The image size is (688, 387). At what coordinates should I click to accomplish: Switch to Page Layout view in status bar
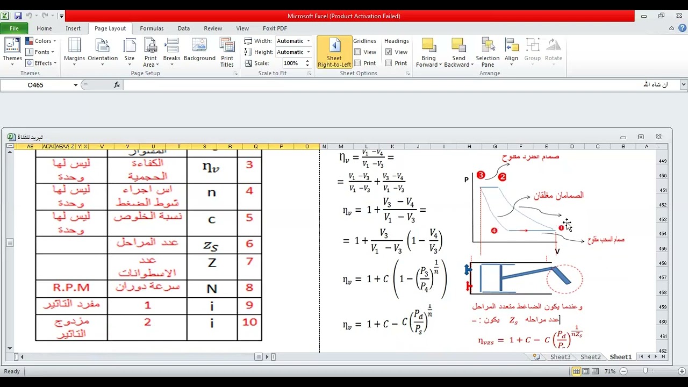586,371
